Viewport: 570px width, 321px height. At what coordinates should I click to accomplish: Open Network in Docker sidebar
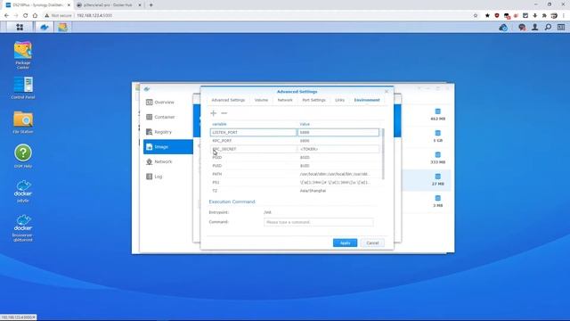coord(167,161)
